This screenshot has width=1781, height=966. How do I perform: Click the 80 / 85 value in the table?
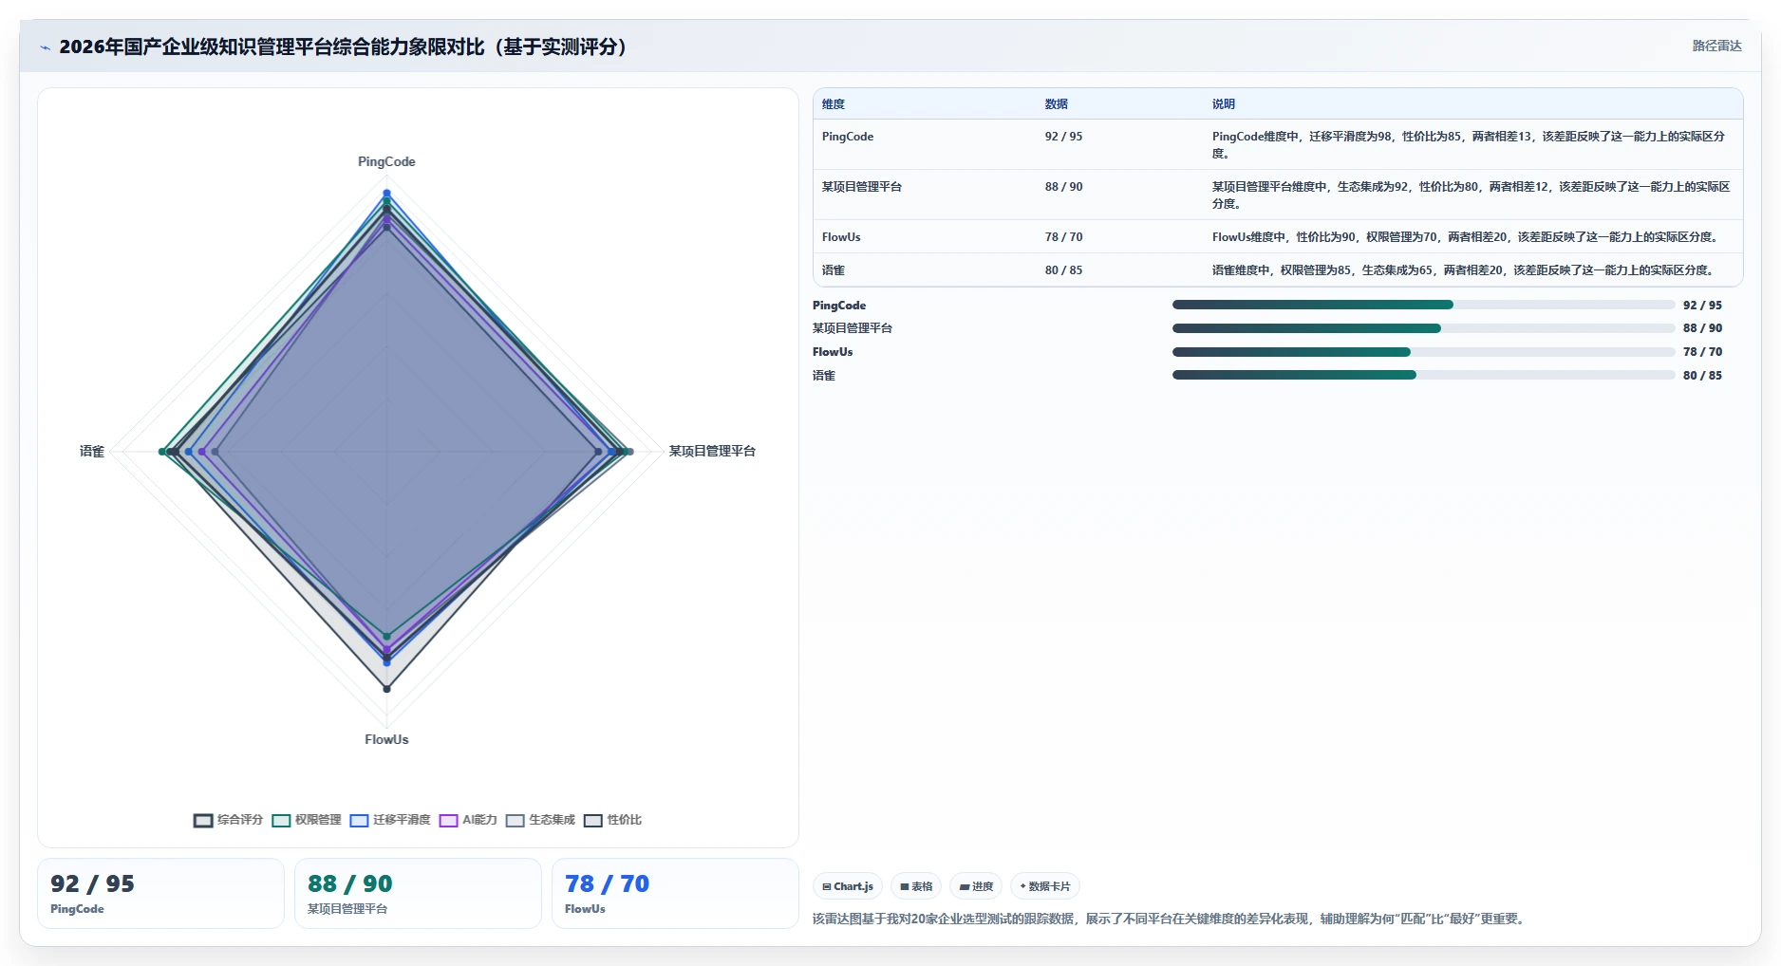click(1063, 270)
